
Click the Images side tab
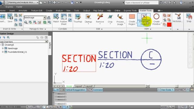pyautogui.click(x=50, y=45)
